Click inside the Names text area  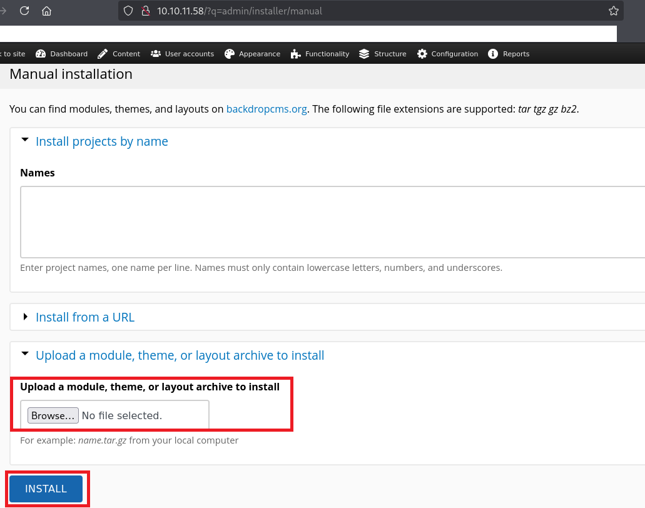pos(332,221)
